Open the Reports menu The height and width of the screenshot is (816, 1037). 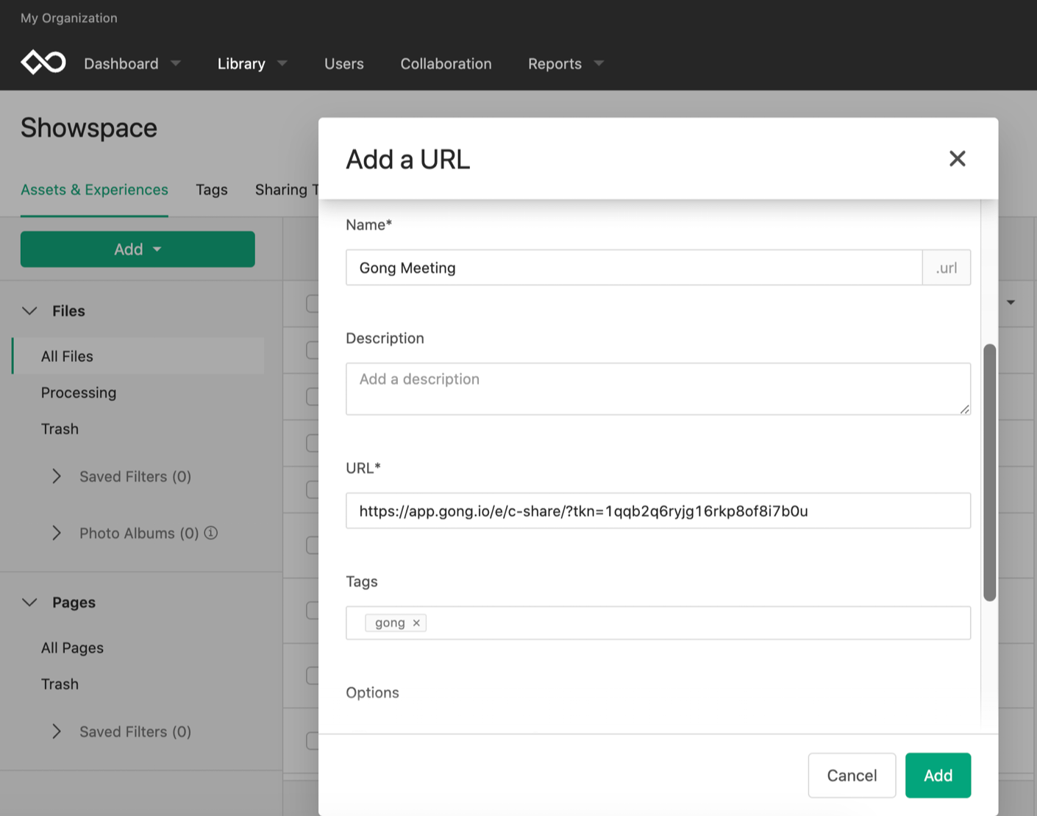(x=555, y=63)
